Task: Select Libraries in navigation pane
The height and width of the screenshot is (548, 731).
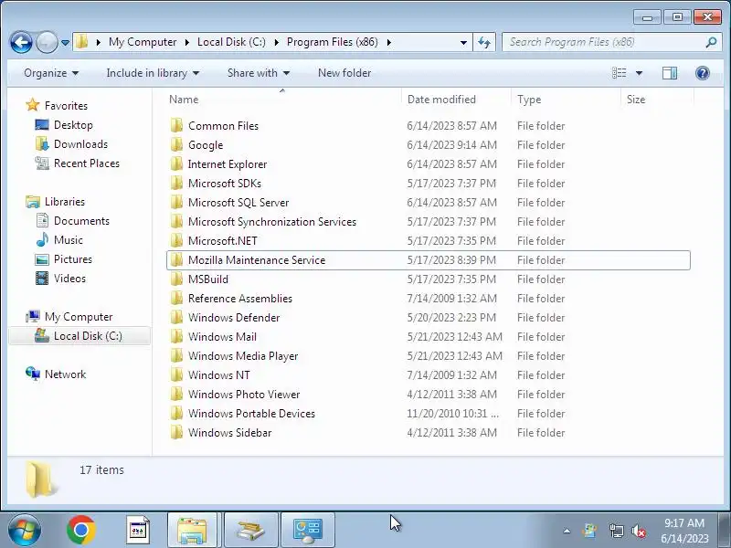Action: [64, 202]
